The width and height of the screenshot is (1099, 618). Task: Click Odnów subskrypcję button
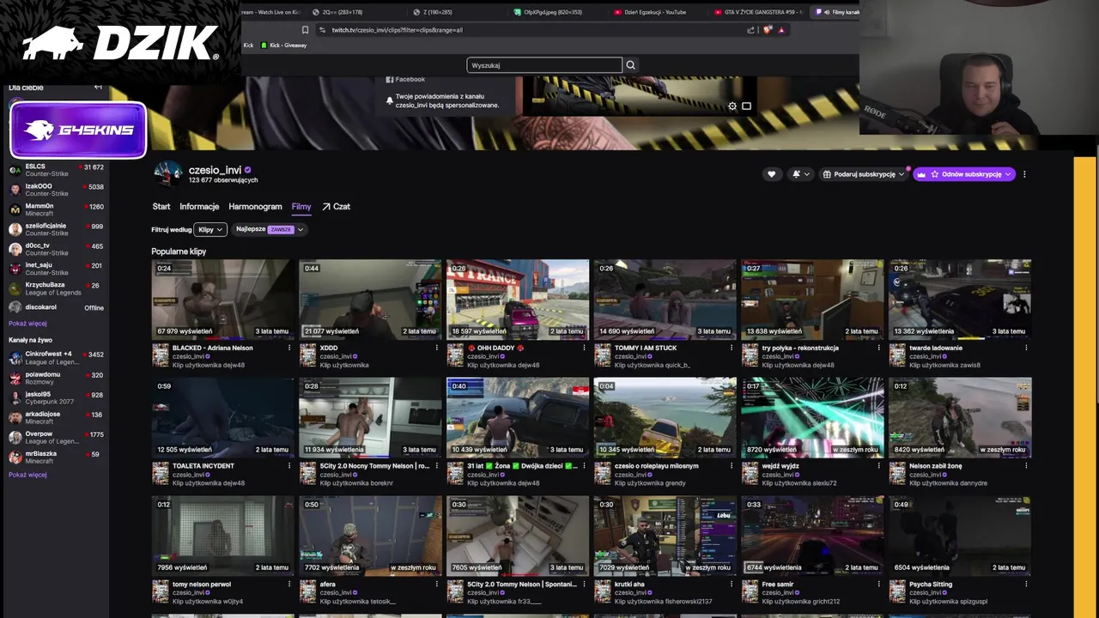tap(964, 174)
